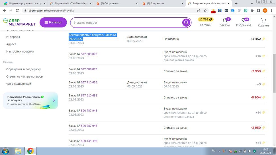Open order link 520 787 945 with +14
The width and height of the screenshot is (276, 155).
(89, 111)
